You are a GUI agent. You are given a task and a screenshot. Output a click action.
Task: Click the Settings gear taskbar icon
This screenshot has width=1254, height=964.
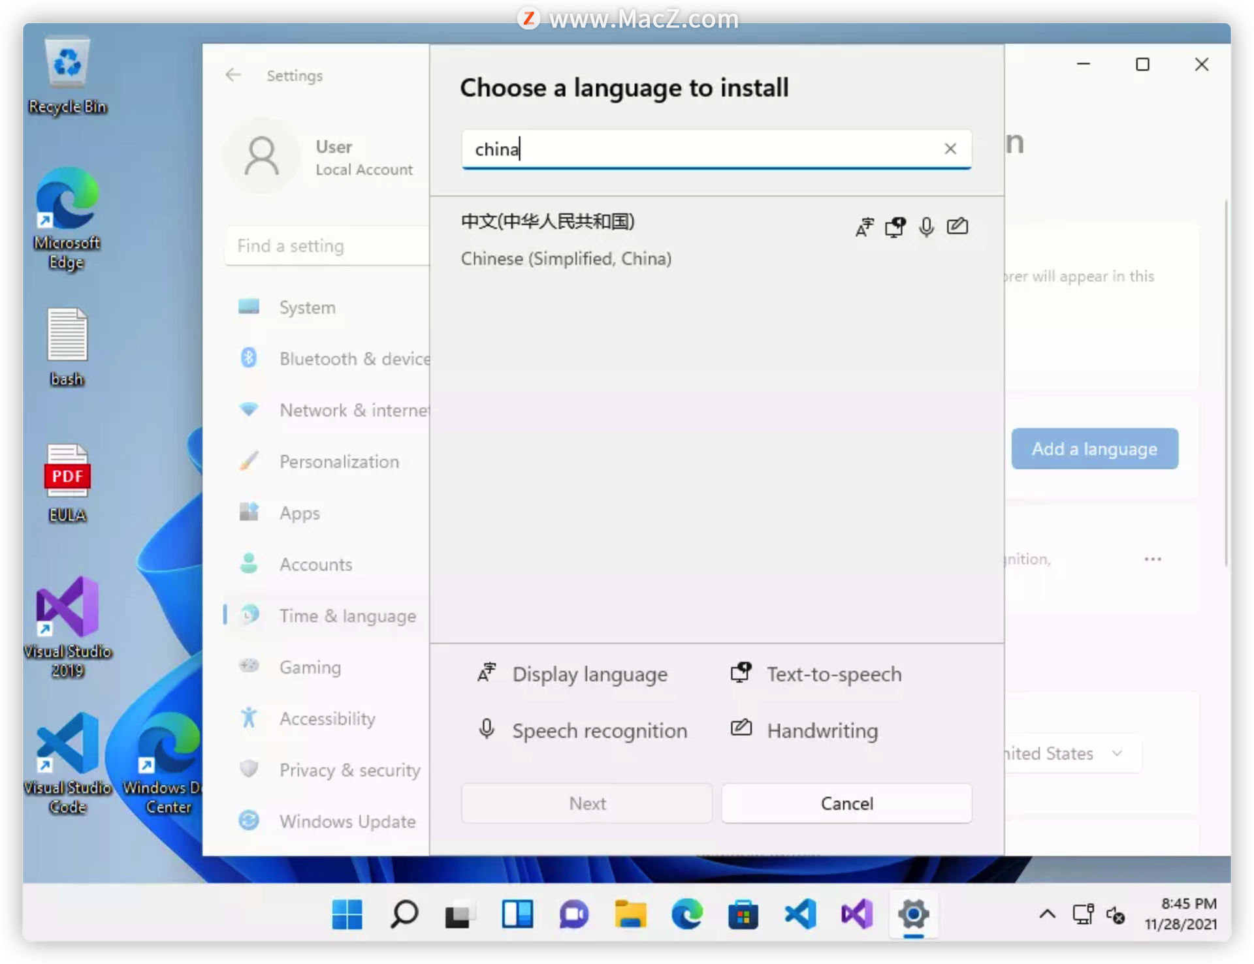point(913,913)
